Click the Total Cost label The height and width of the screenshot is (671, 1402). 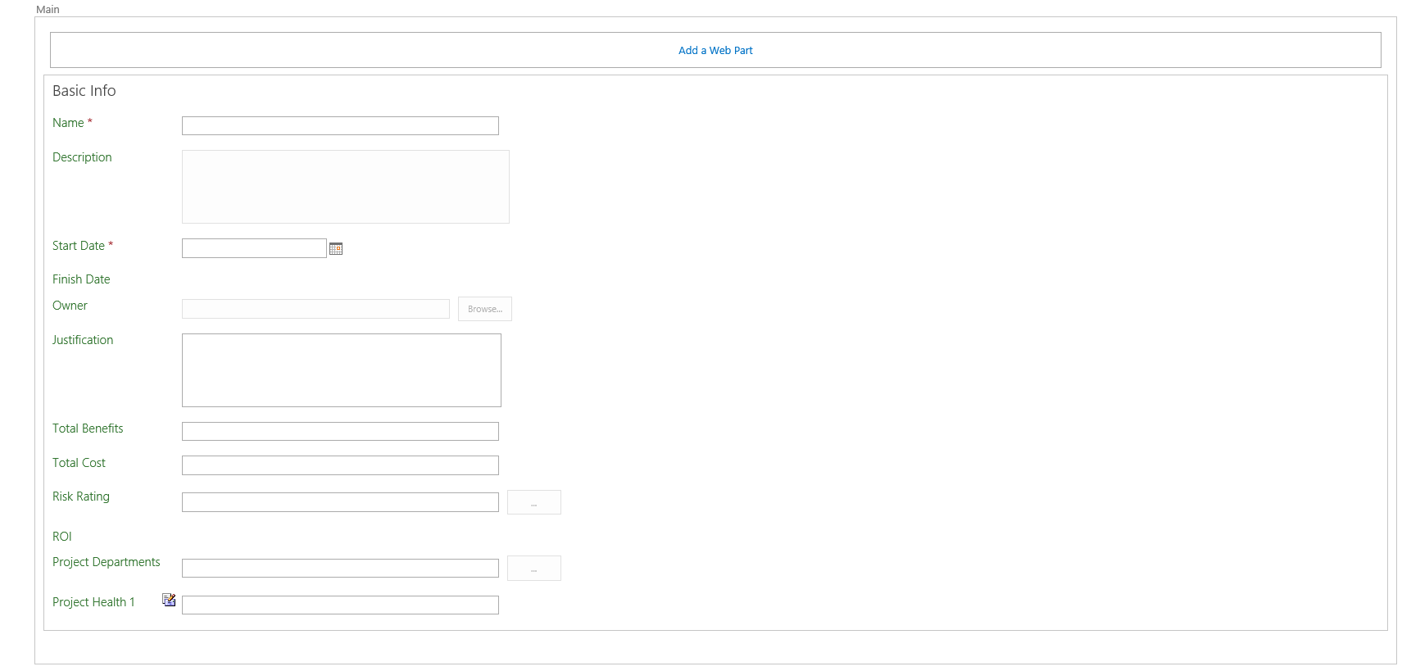pos(79,463)
